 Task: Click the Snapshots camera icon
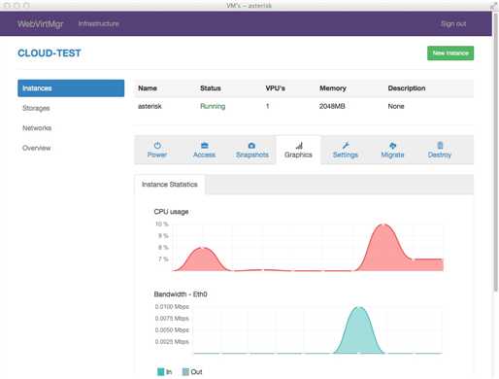click(251, 145)
